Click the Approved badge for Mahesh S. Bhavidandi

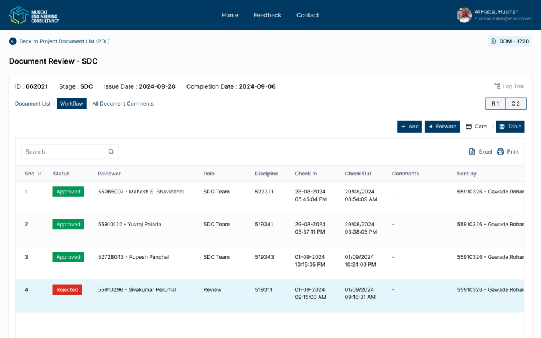pos(69,192)
